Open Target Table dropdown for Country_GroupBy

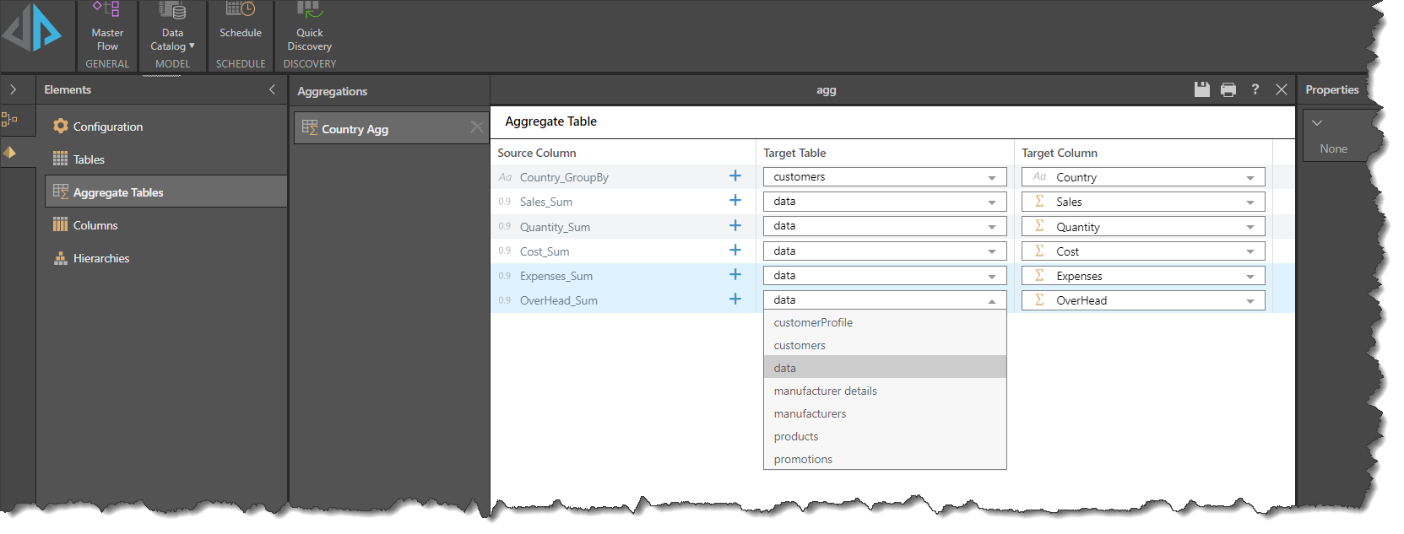coord(991,177)
